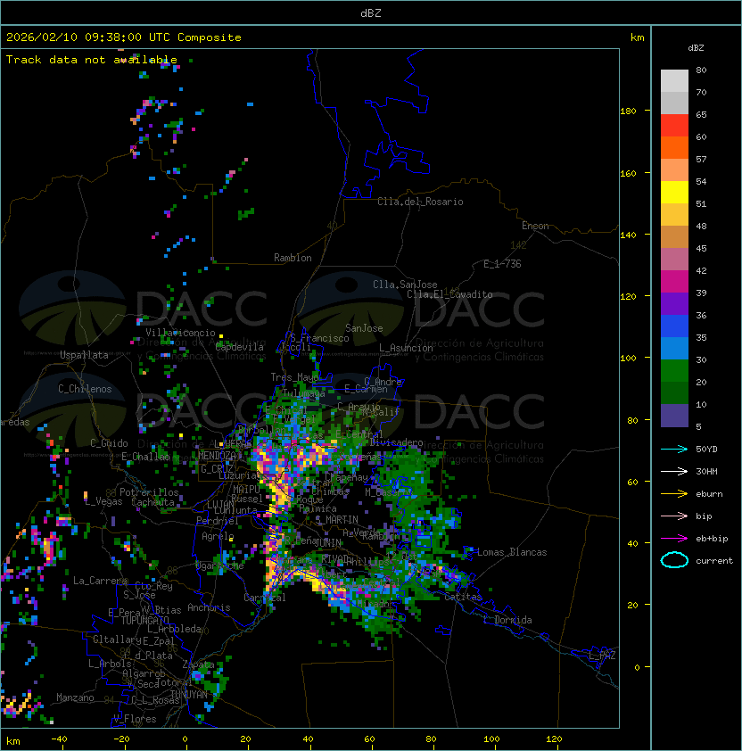Click the 'eburn' legend label

click(x=709, y=494)
